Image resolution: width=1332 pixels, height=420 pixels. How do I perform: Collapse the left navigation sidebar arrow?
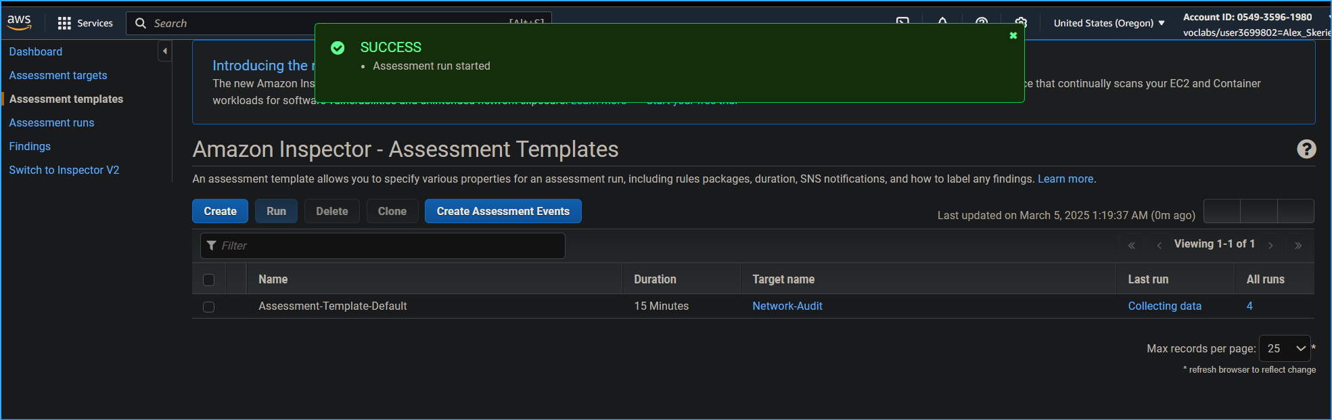tap(164, 51)
